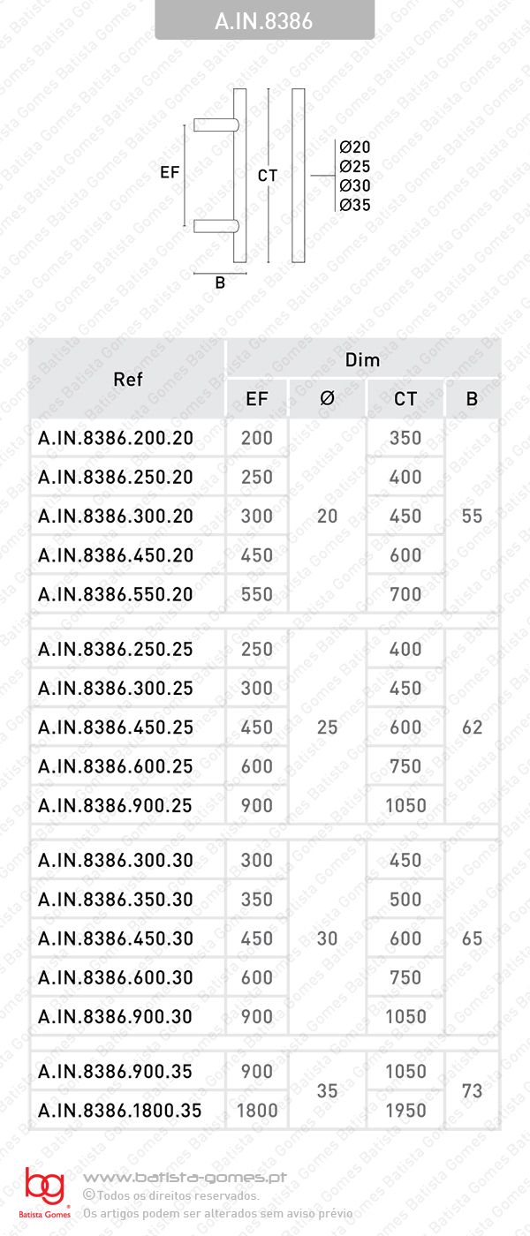The height and width of the screenshot is (1236, 530).
Task: Click the Ref column header
Action: point(128,380)
